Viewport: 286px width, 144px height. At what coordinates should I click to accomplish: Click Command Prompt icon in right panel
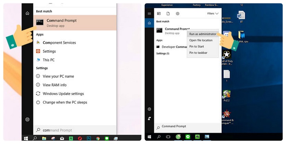coord(159,30)
